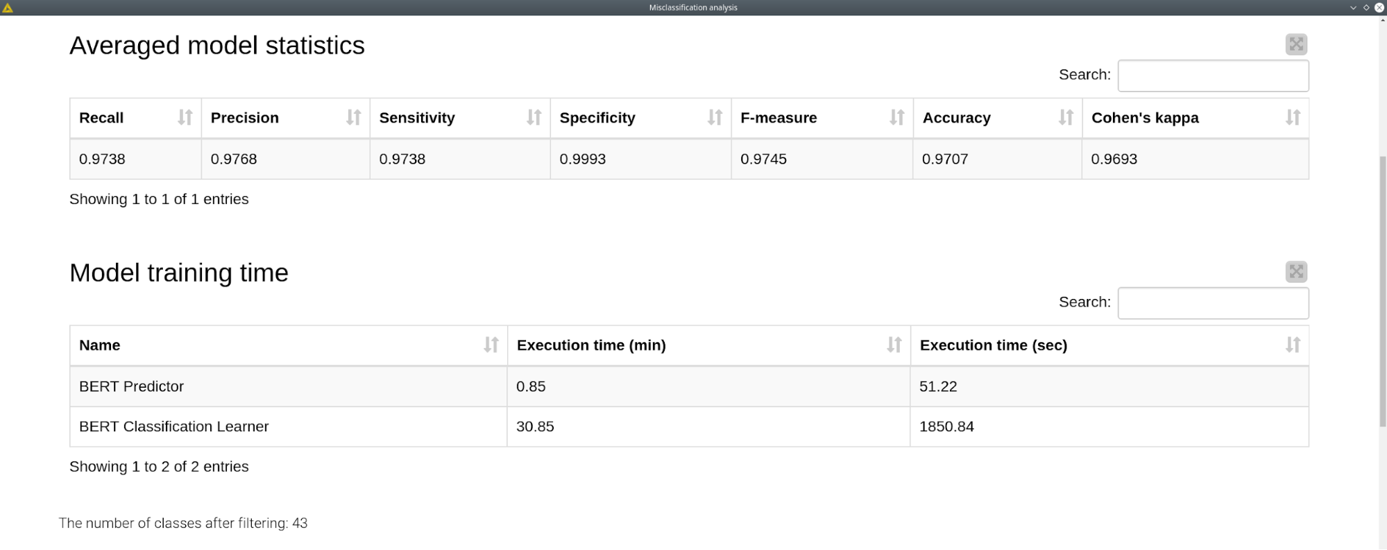Screen dimensions: 1387x550
Task: Click the 51.22 seconds cell
Action: click(1109, 386)
